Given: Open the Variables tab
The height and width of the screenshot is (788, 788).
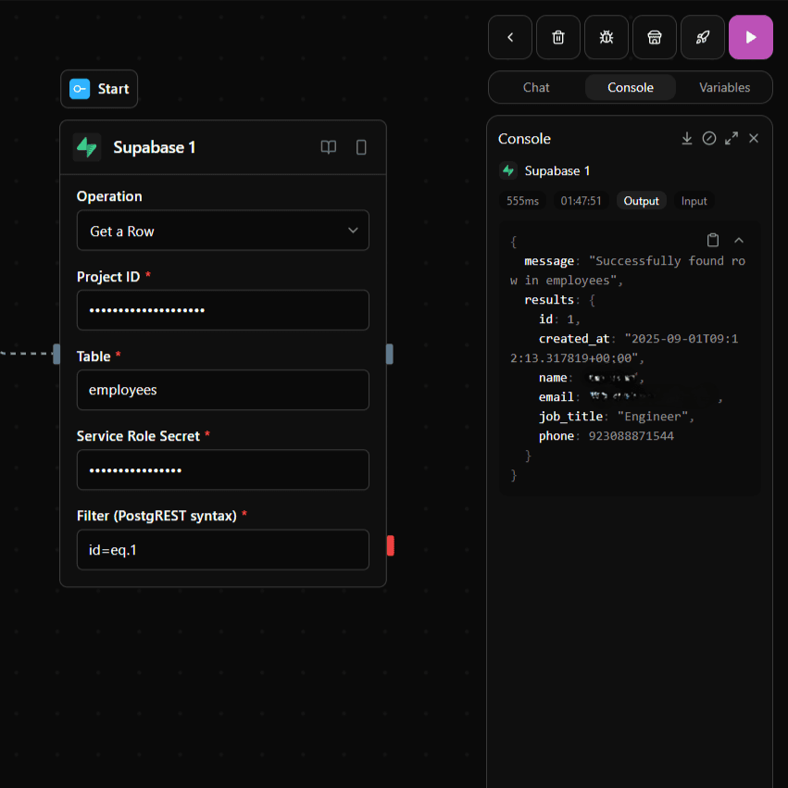Looking at the screenshot, I should [724, 87].
